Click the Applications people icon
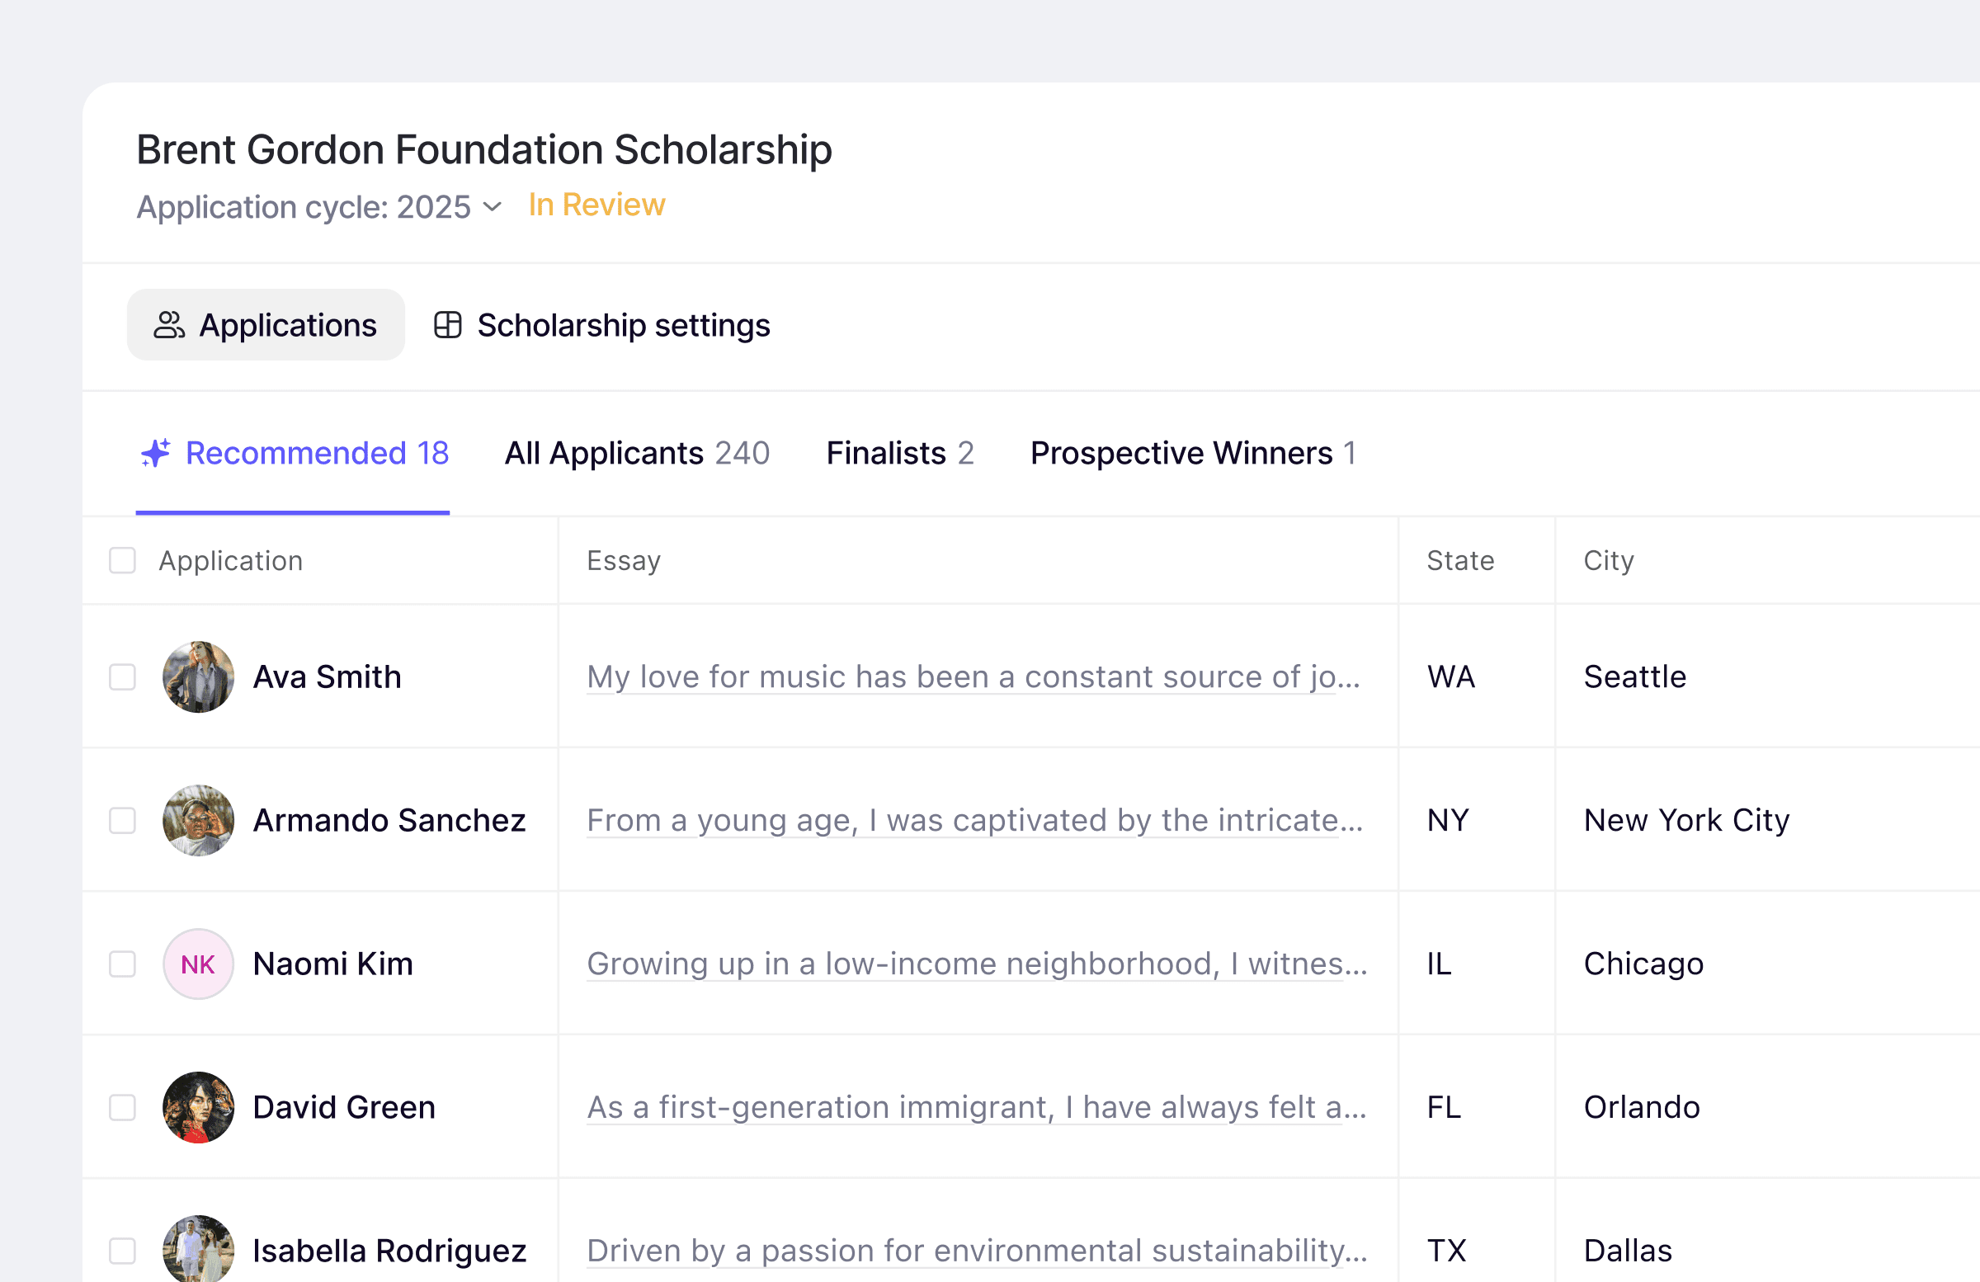This screenshot has height=1282, width=1980. 169,325
